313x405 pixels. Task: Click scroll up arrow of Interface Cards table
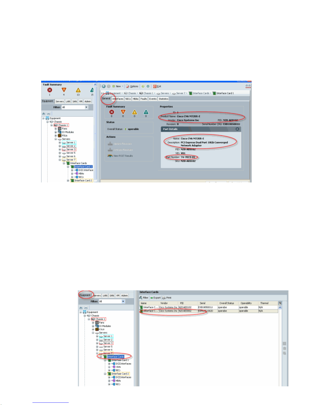(280, 307)
